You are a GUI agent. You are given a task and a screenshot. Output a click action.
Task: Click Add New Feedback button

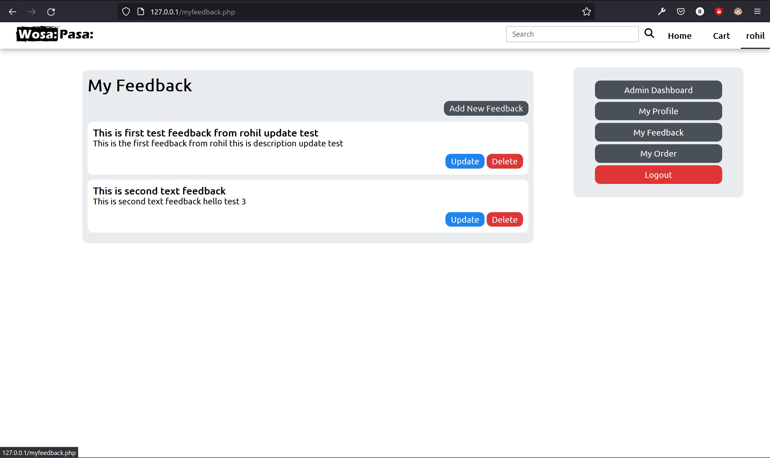point(485,108)
